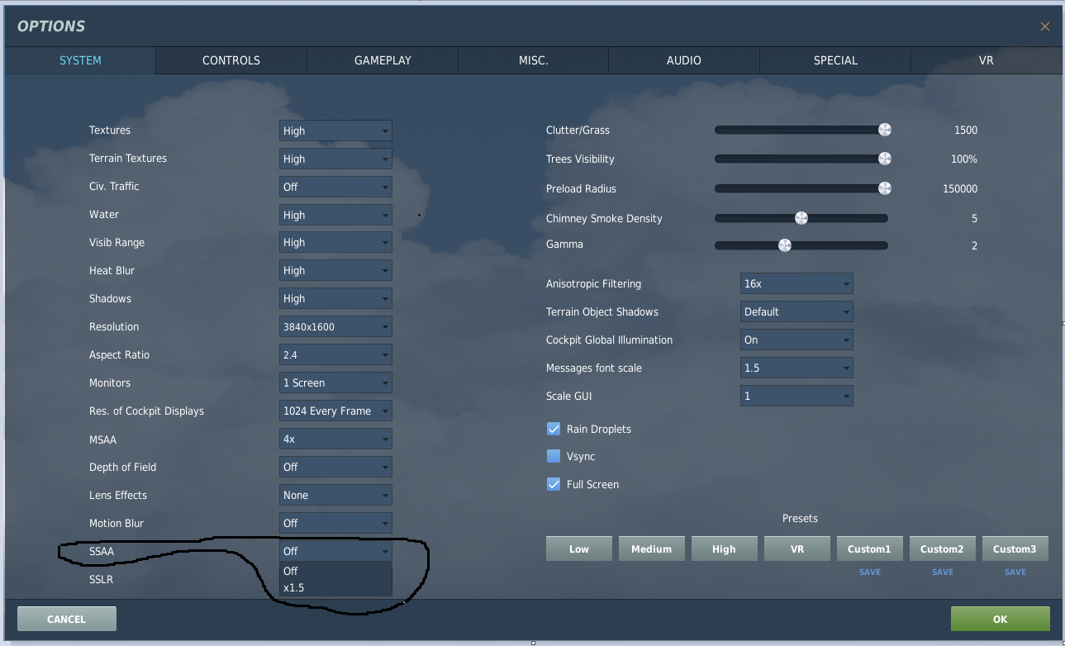
Task: Open the Water quality dropdown
Action: pyautogui.click(x=335, y=215)
